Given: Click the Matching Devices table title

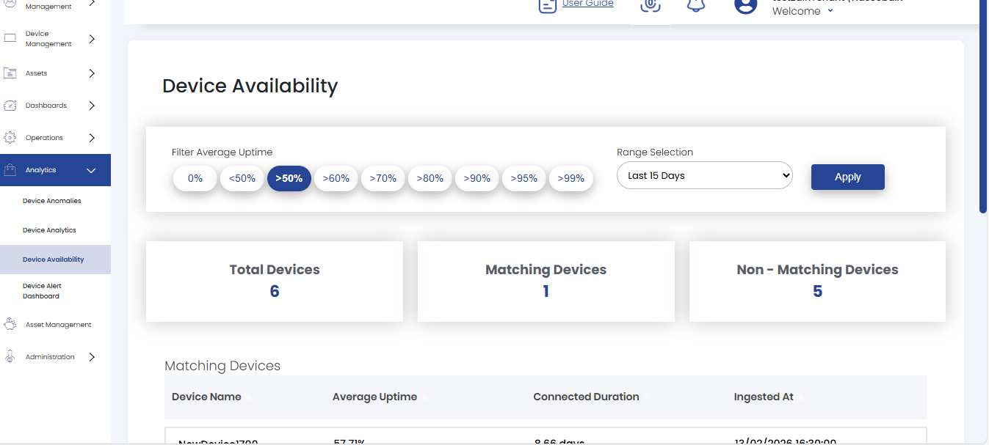Looking at the screenshot, I should click(222, 366).
